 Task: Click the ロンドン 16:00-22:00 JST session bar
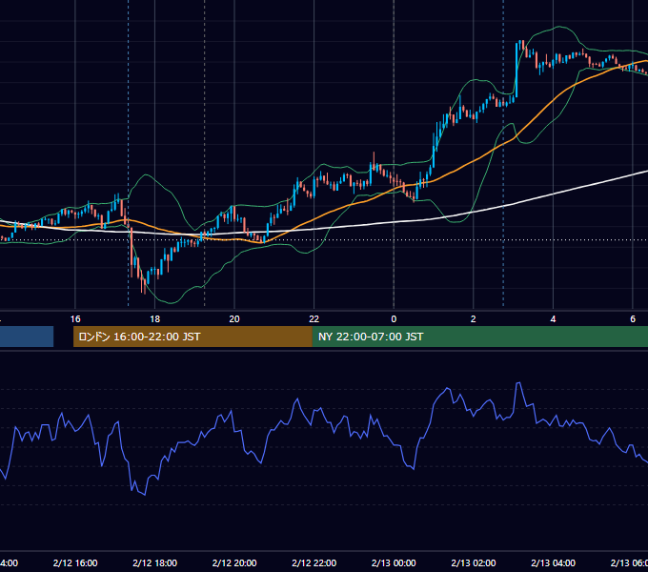[192, 337]
